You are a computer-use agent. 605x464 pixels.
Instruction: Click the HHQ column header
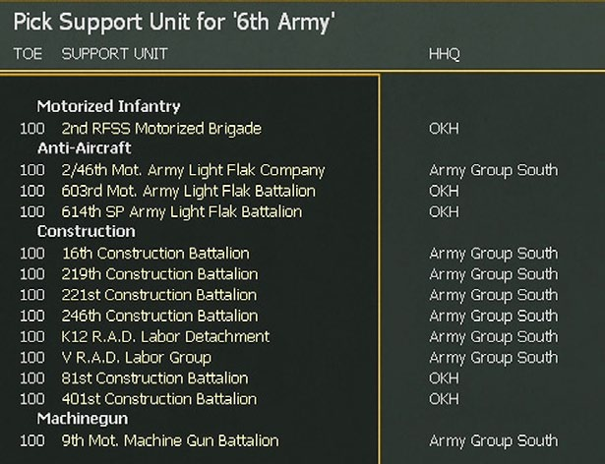pos(443,52)
